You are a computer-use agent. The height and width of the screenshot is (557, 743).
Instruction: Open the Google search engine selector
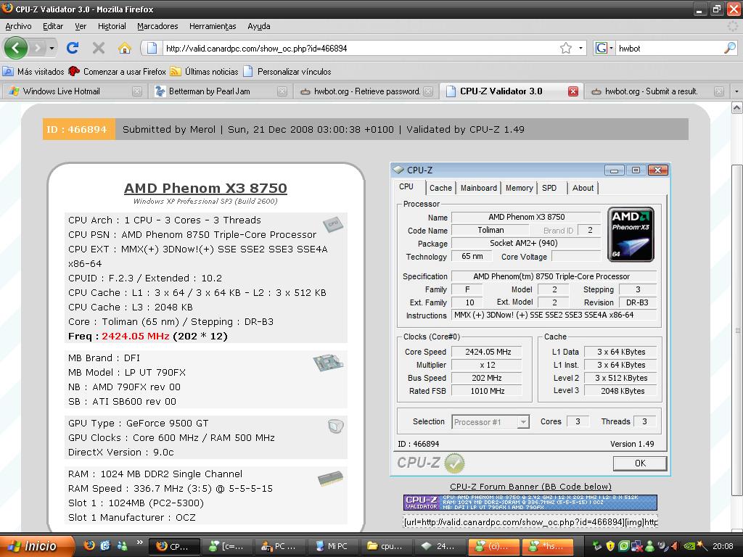604,48
